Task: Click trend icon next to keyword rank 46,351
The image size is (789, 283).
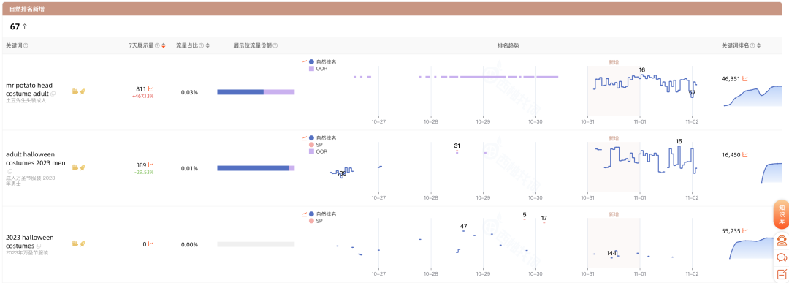Action: (x=745, y=79)
